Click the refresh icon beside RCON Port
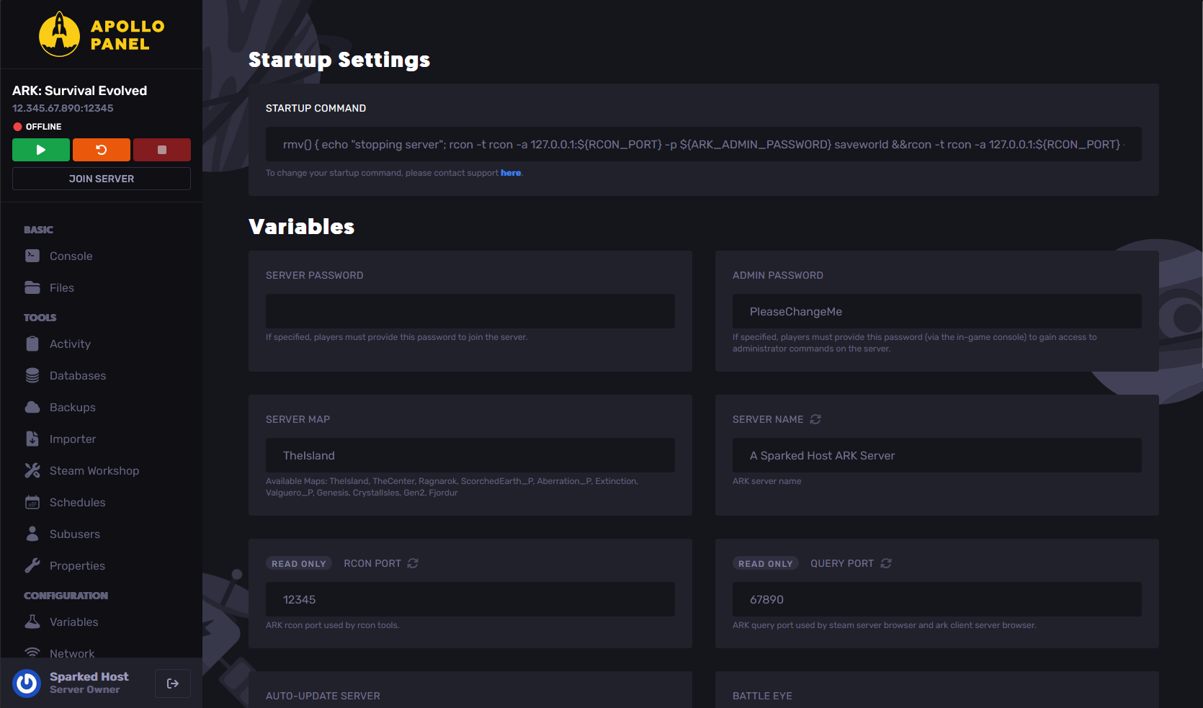This screenshot has height=708, width=1203. (413, 563)
